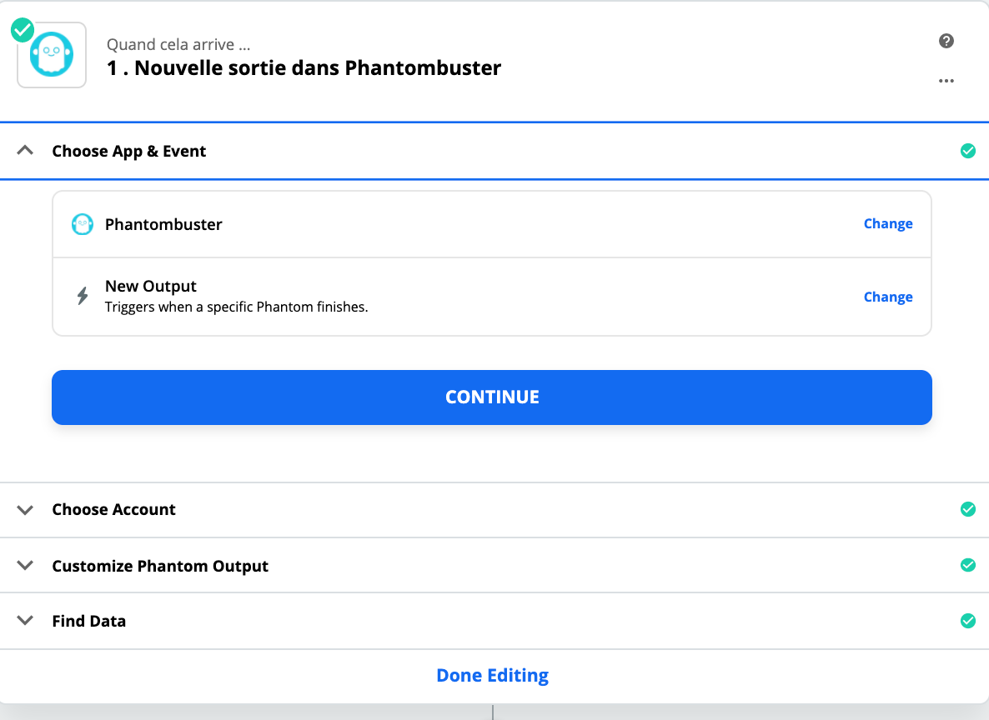Click the Phantombuster app name text
This screenshot has height=720, width=989.
tap(163, 224)
